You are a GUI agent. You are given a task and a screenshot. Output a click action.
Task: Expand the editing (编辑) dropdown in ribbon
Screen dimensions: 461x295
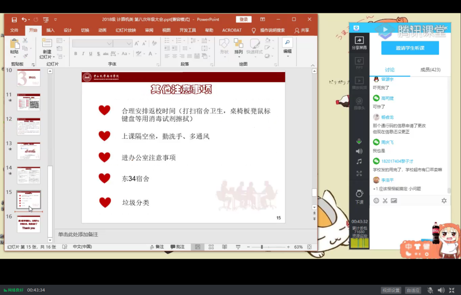(287, 57)
